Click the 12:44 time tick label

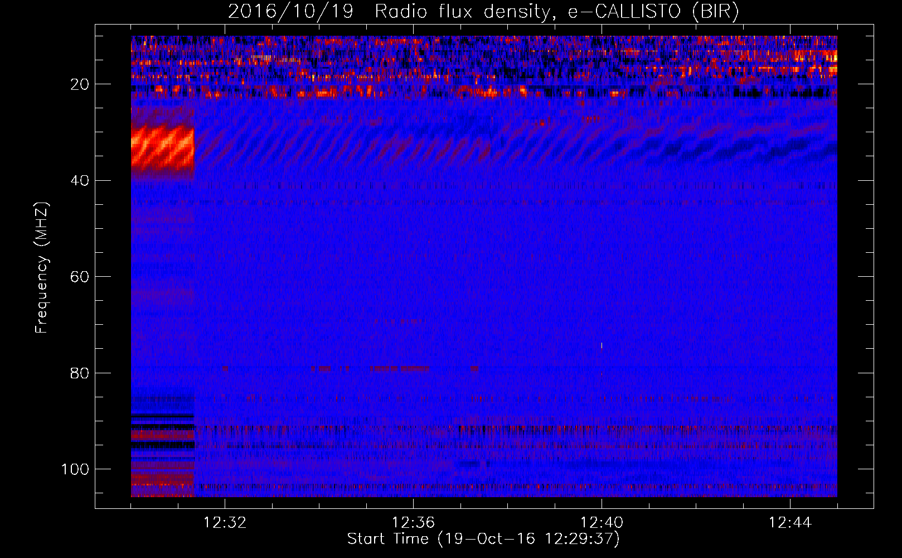(790, 523)
